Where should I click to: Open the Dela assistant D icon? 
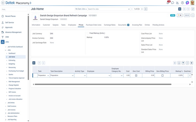(x=187, y=3)
